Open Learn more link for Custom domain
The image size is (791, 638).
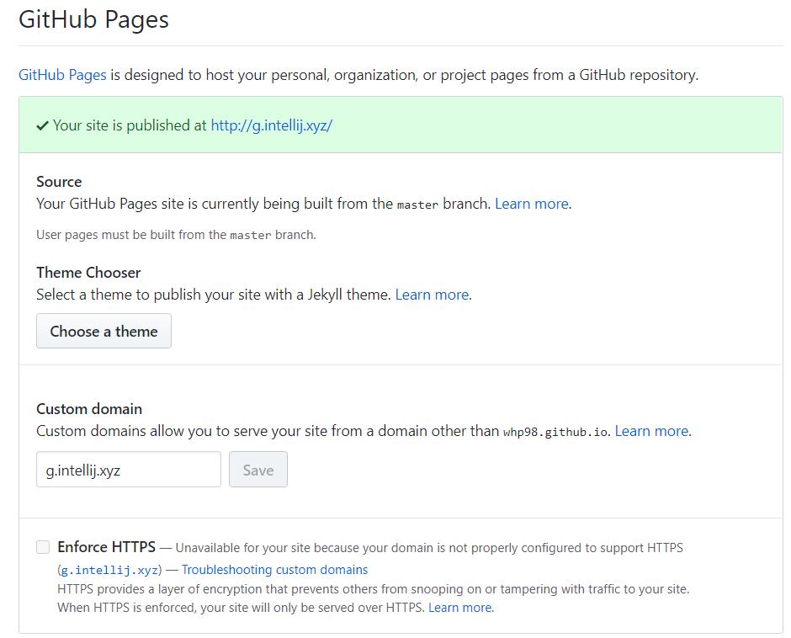(652, 431)
